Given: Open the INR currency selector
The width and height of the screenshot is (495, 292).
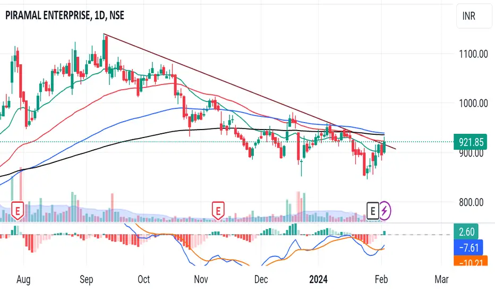Looking at the screenshot, I should point(474,16).
